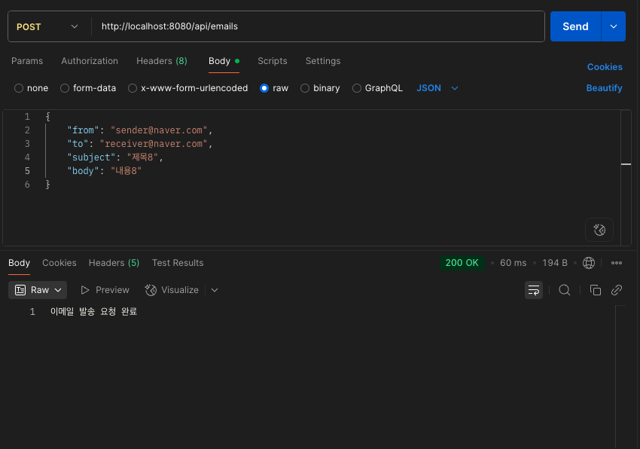
Task: Click the request URL input field
Action: tap(318, 26)
